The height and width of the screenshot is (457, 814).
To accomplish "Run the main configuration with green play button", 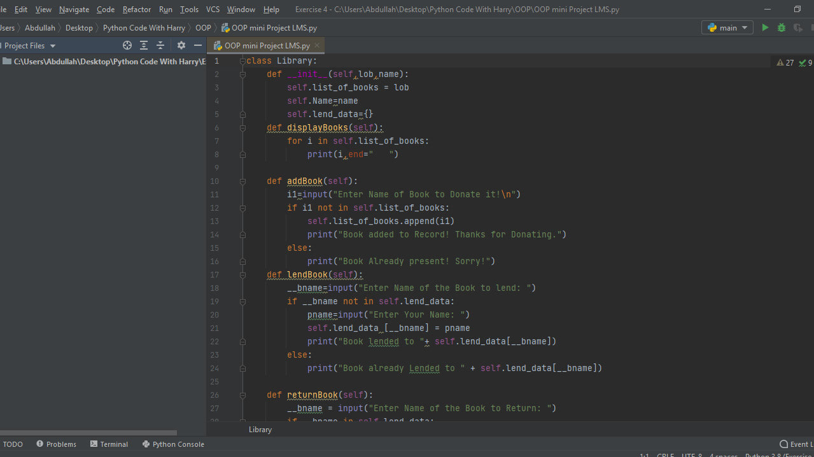I will tap(765, 27).
